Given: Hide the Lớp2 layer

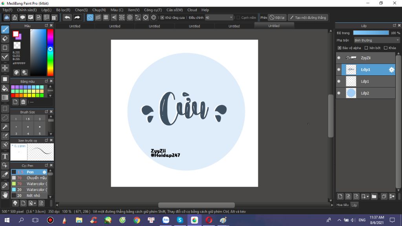Looking at the screenshot, I should [339, 93].
